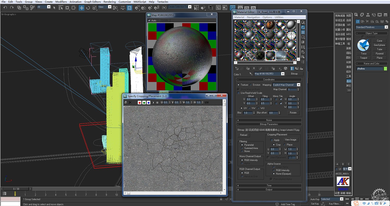Toggle the Angle Snap magnet icon
Viewport: 390px width, 206px height.
pos(143,8)
